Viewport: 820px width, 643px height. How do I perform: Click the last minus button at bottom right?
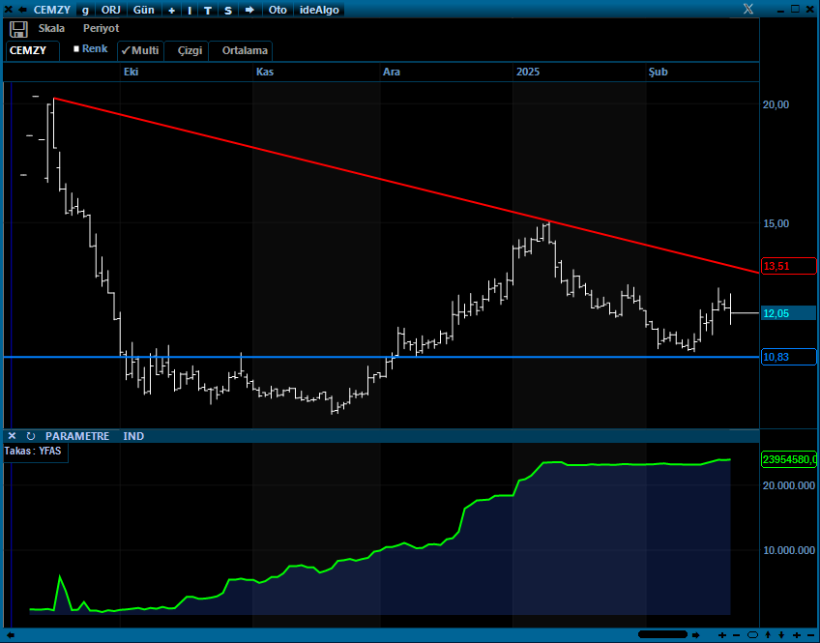tap(811, 635)
